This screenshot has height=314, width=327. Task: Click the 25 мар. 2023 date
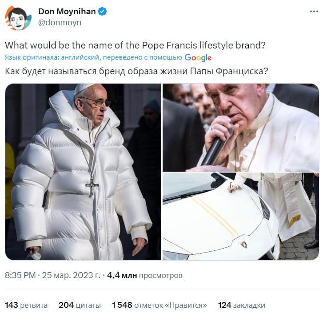point(72,275)
